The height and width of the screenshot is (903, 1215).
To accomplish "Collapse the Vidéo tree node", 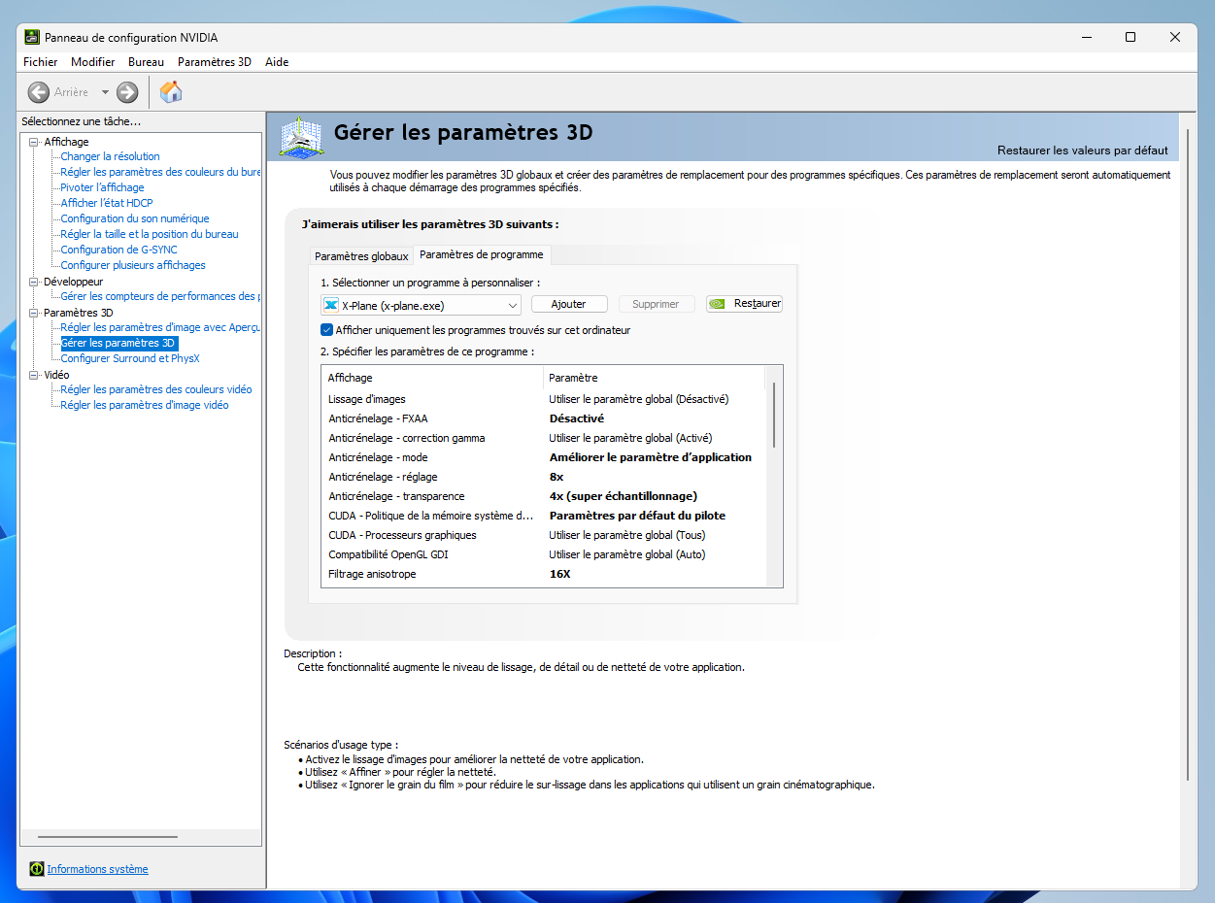I will tap(34, 375).
